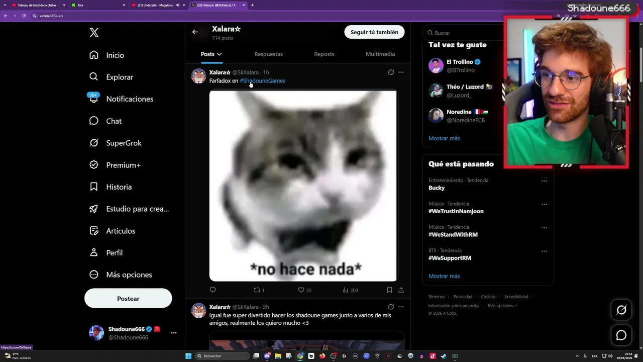Open options for #WeStandWithRM trend
This screenshot has height=362, width=643.
coord(544,228)
